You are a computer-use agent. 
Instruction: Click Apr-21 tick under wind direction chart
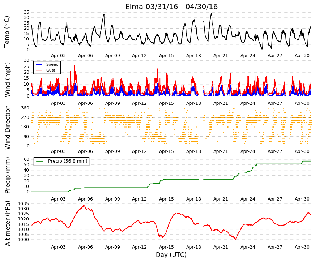pyautogui.click(x=221, y=151)
